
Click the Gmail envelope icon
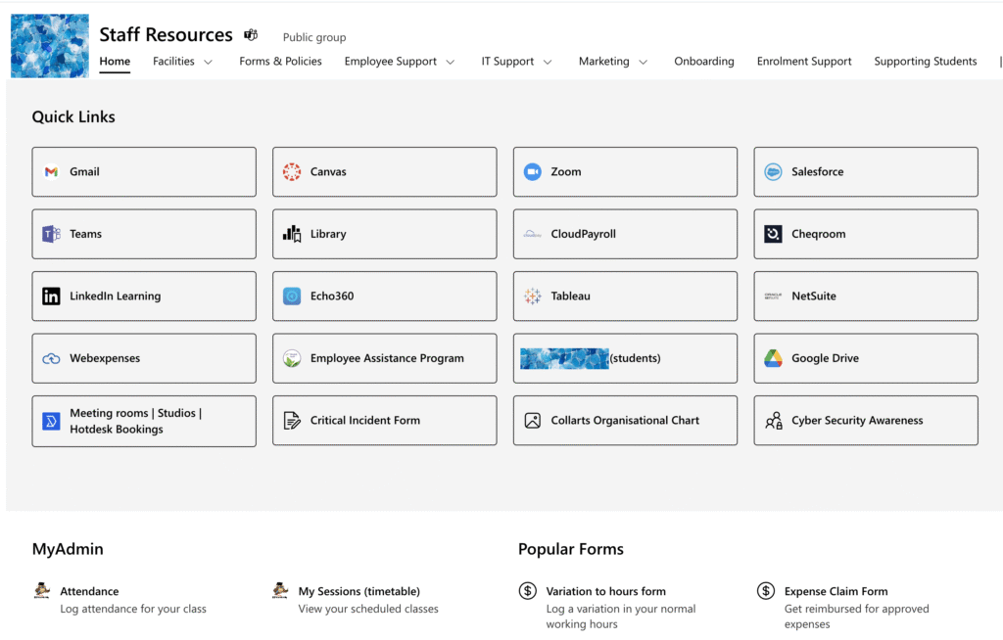pos(51,171)
